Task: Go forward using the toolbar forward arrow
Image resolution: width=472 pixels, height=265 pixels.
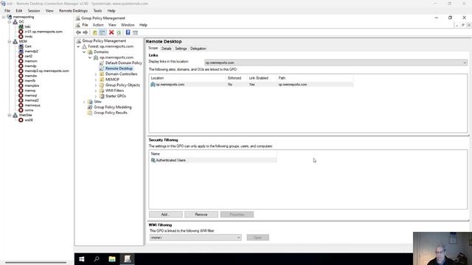Action: pyautogui.click(x=86, y=32)
